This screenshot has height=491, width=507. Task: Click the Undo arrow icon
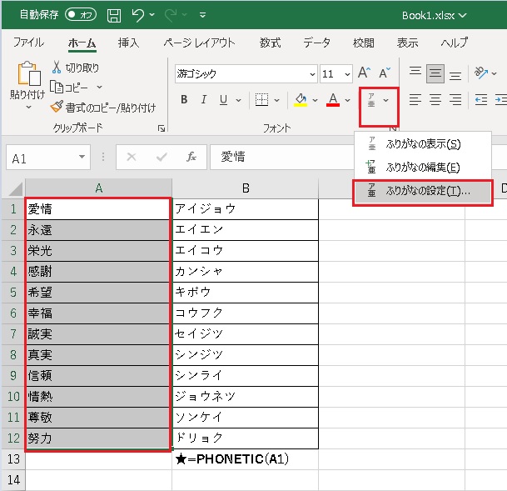tap(139, 15)
